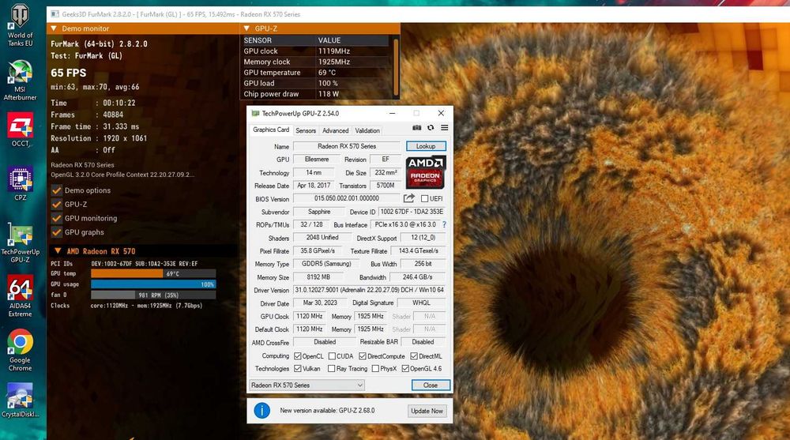Open AIDA64 Extreme desktop icon
790x440 pixels.
click(21, 296)
